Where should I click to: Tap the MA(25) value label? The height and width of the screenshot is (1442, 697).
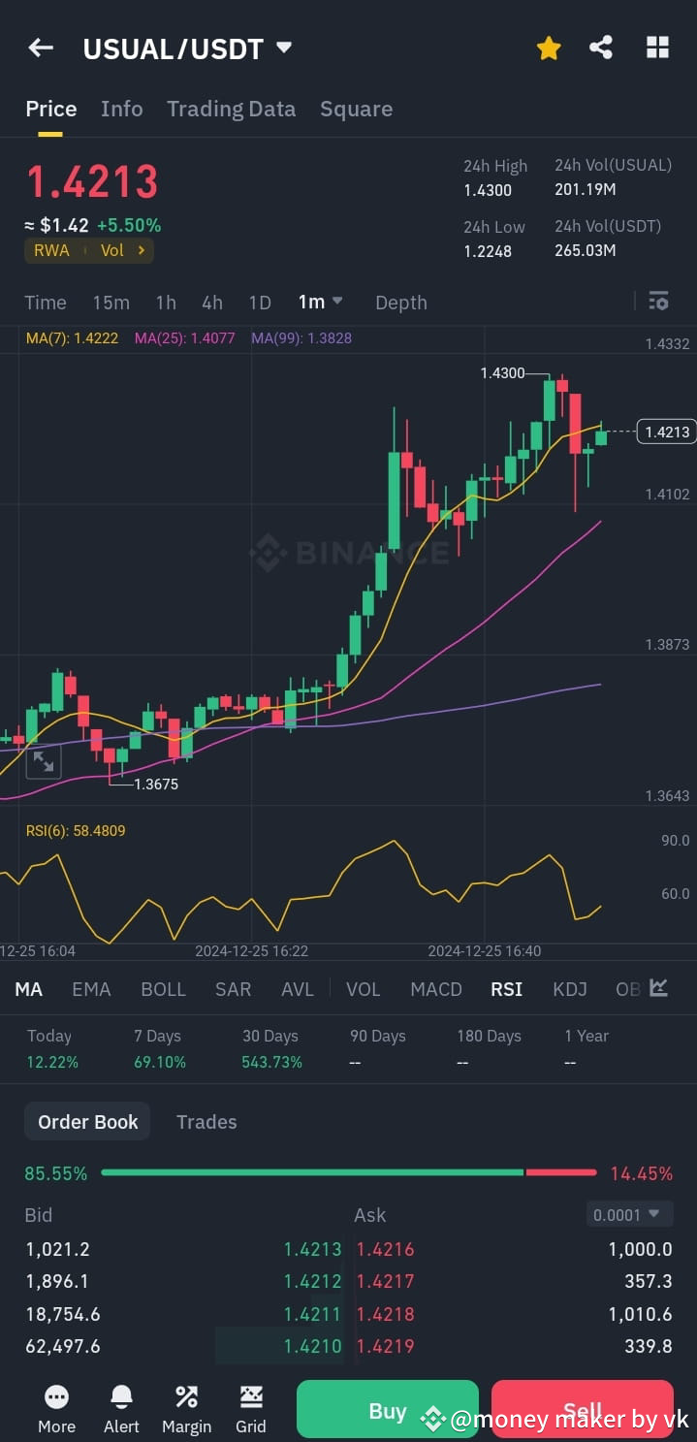click(x=185, y=338)
